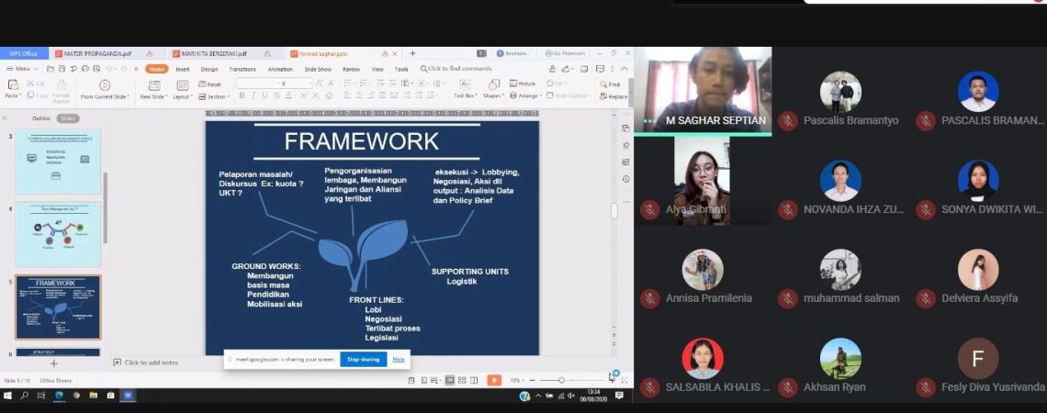The image size is (1047, 413).
Task: Click the Reset button in ribbon
Action: click(209, 84)
